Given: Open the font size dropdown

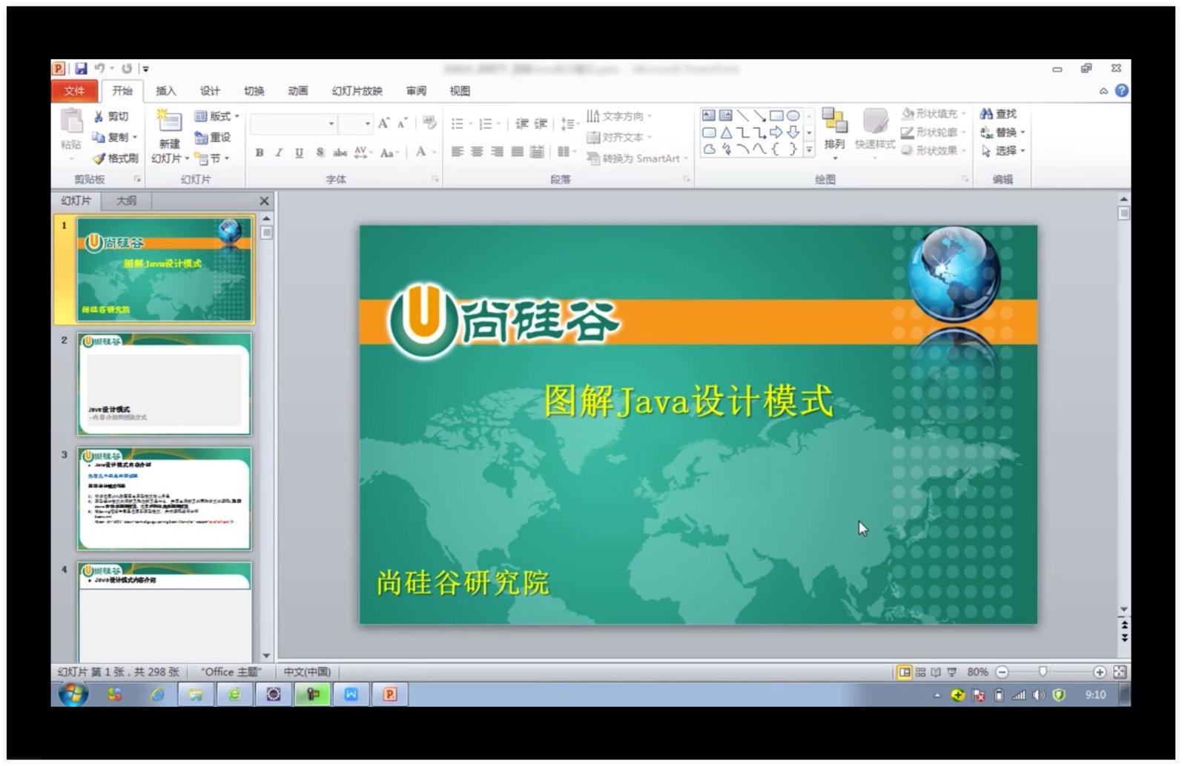Looking at the screenshot, I should click(367, 124).
